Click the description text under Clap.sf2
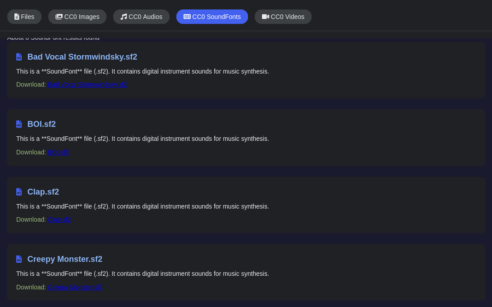Viewport: 492px width, 307px height. tap(142, 206)
